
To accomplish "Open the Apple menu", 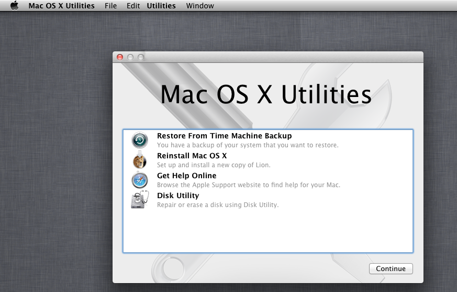I will point(14,6).
